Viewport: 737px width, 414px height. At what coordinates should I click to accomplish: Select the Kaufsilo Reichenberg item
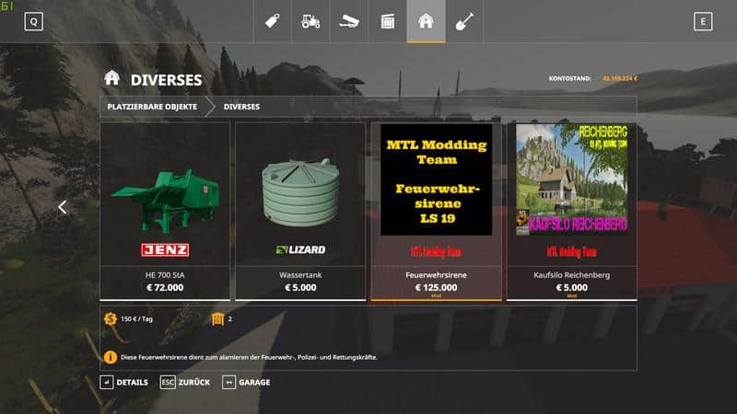point(571,212)
